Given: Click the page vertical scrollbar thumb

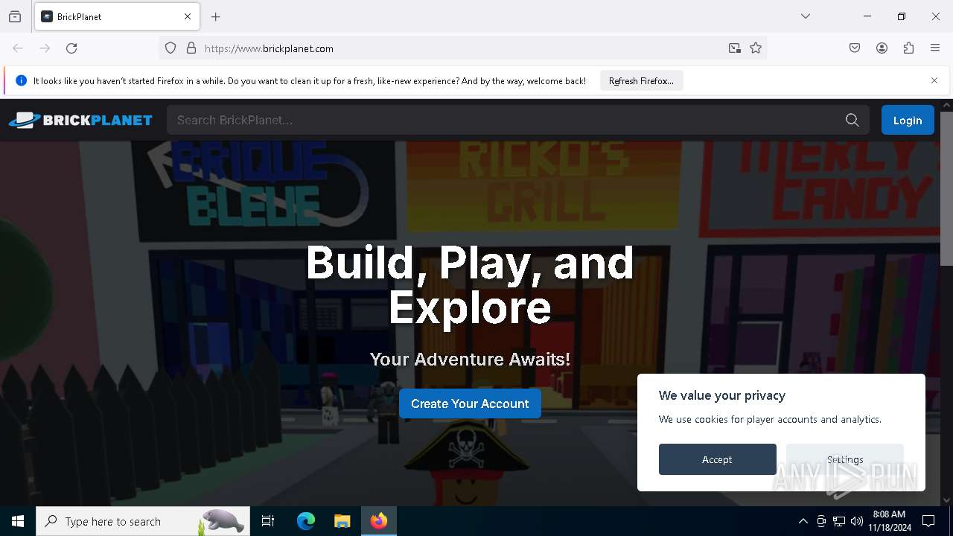Looking at the screenshot, I should 946,188.
